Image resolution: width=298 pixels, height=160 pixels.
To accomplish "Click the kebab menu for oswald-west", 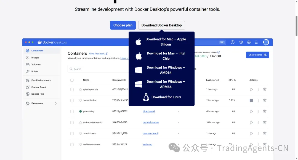I will 258,134.
